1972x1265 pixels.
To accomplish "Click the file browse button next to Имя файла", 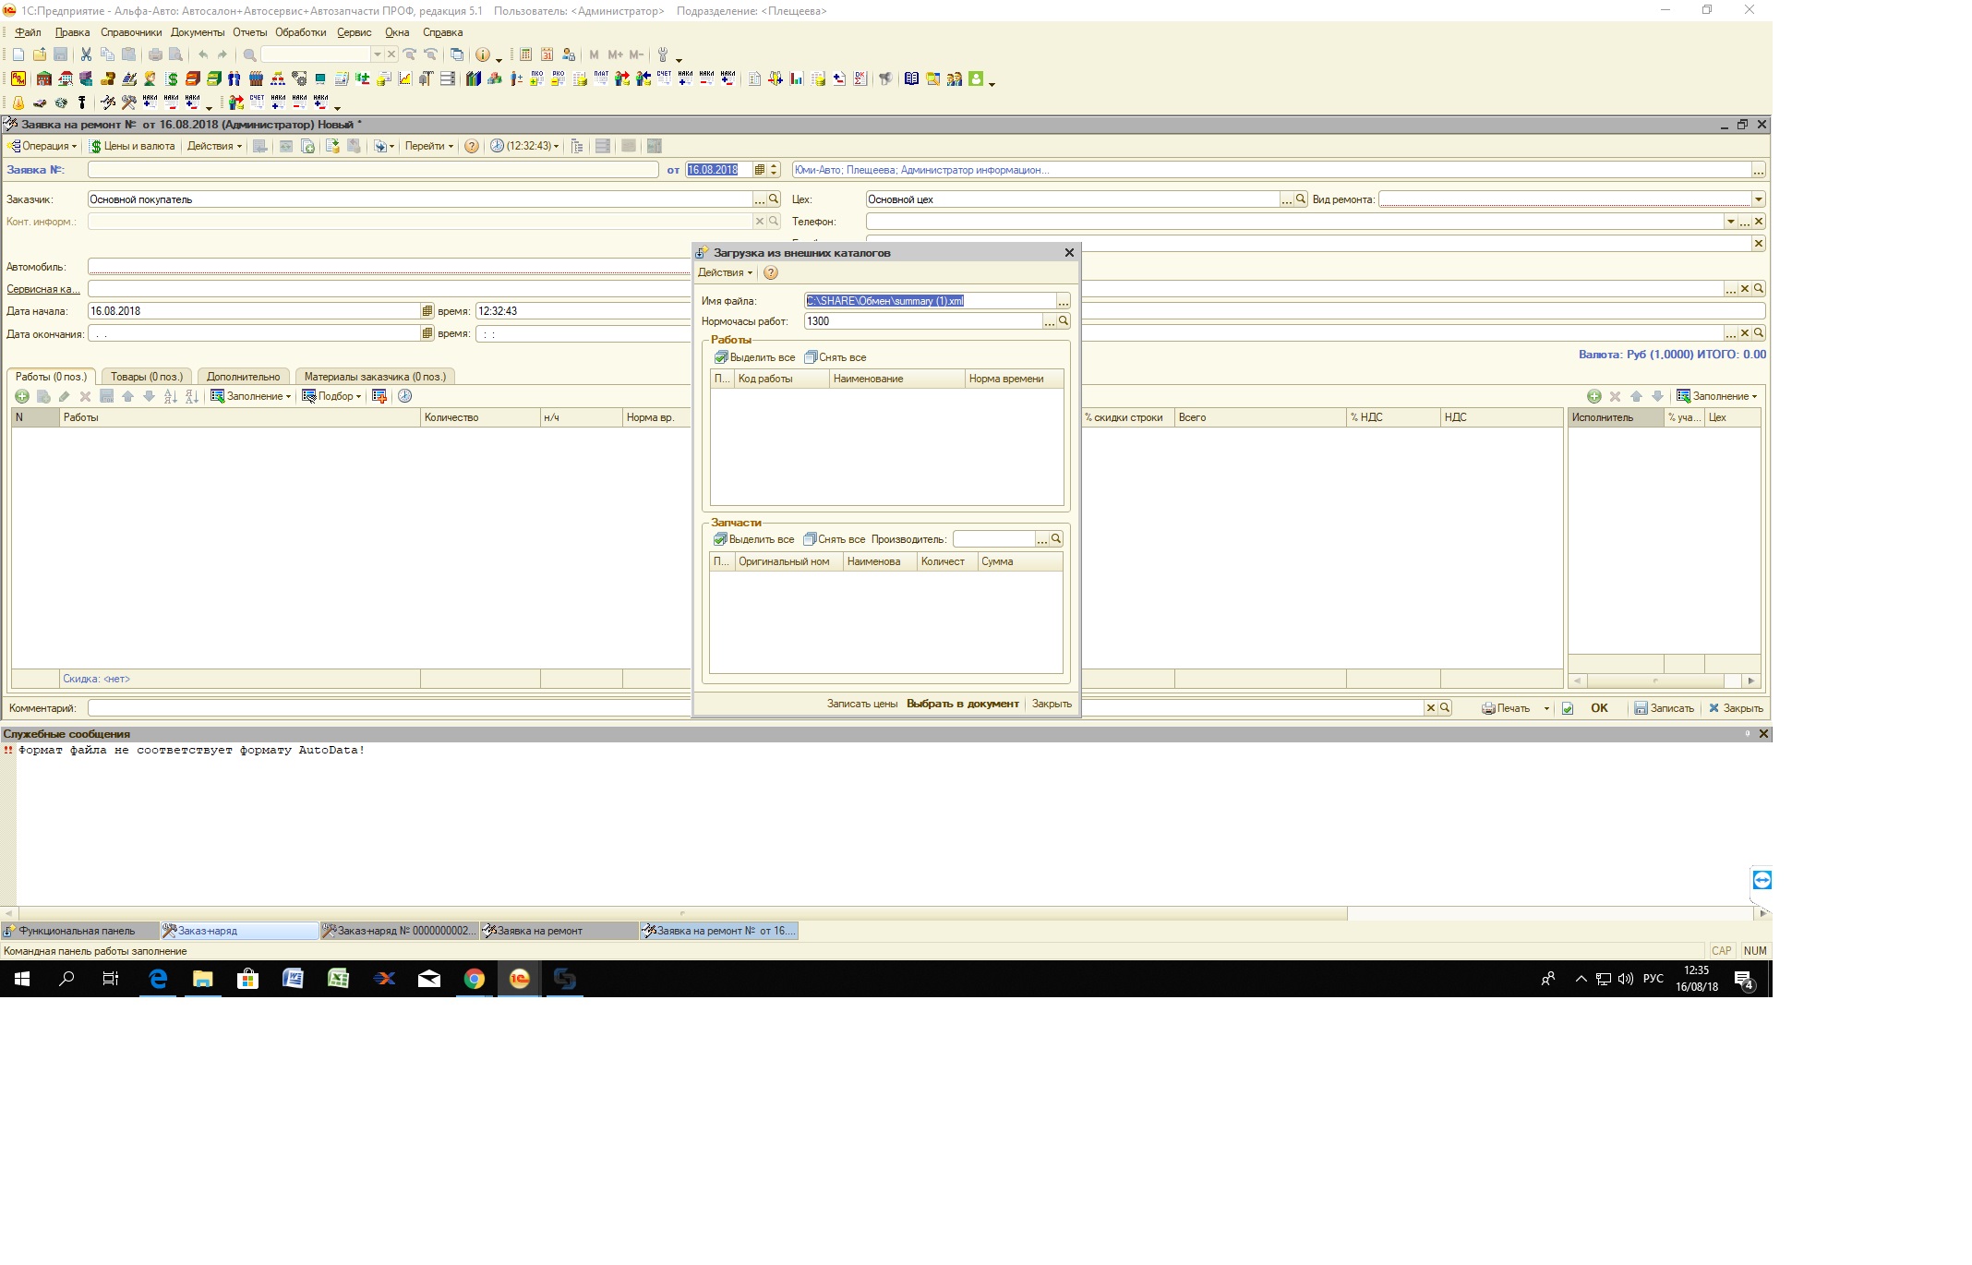I will [1064, 301].
